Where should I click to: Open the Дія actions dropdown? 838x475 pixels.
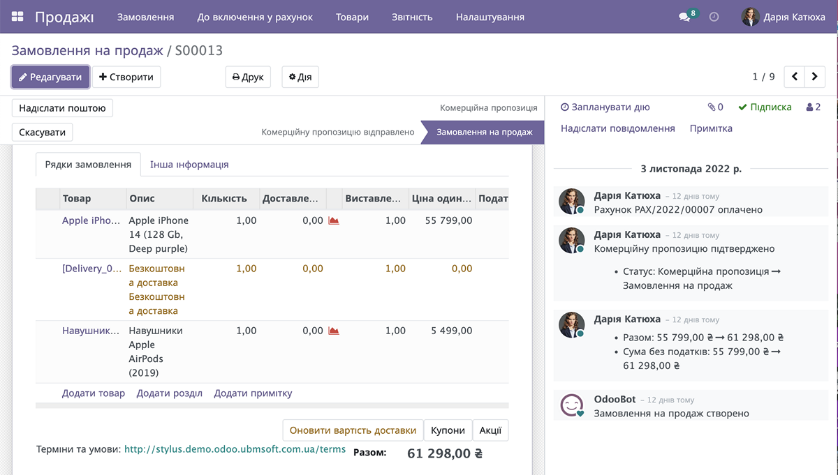pos(300,77)
